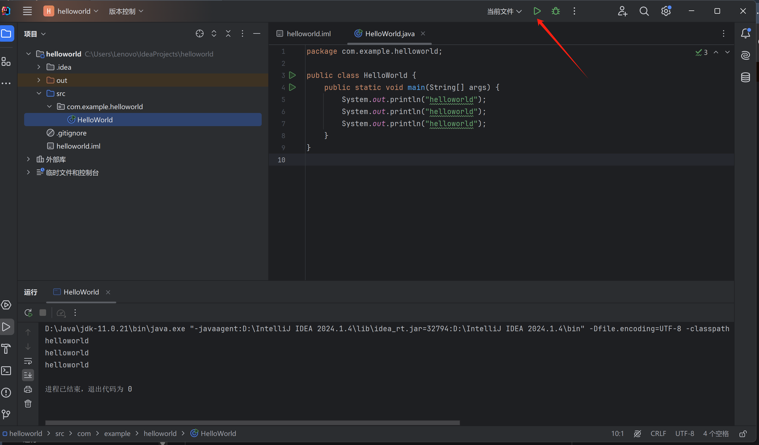Expand the out folder in project tree
Image resolution: width=759 pixels, height=445 pixels.
click(x=39, y=80)
